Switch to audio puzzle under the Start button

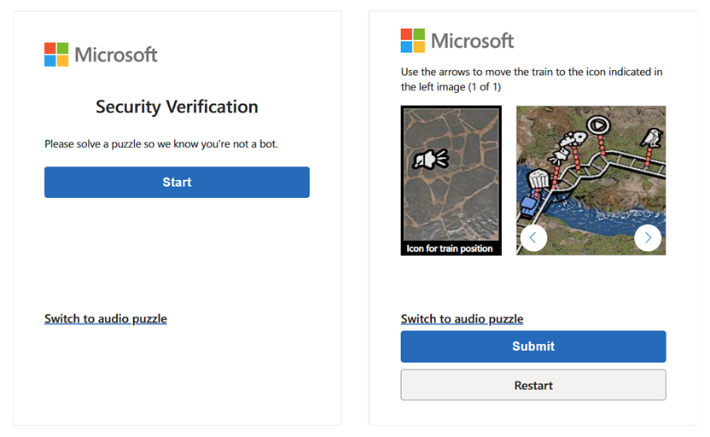coord(106,319)
